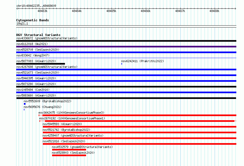244x166 pixels.
Task: Click the red nsv5521742 variant bar
Action: coord(140,132)
